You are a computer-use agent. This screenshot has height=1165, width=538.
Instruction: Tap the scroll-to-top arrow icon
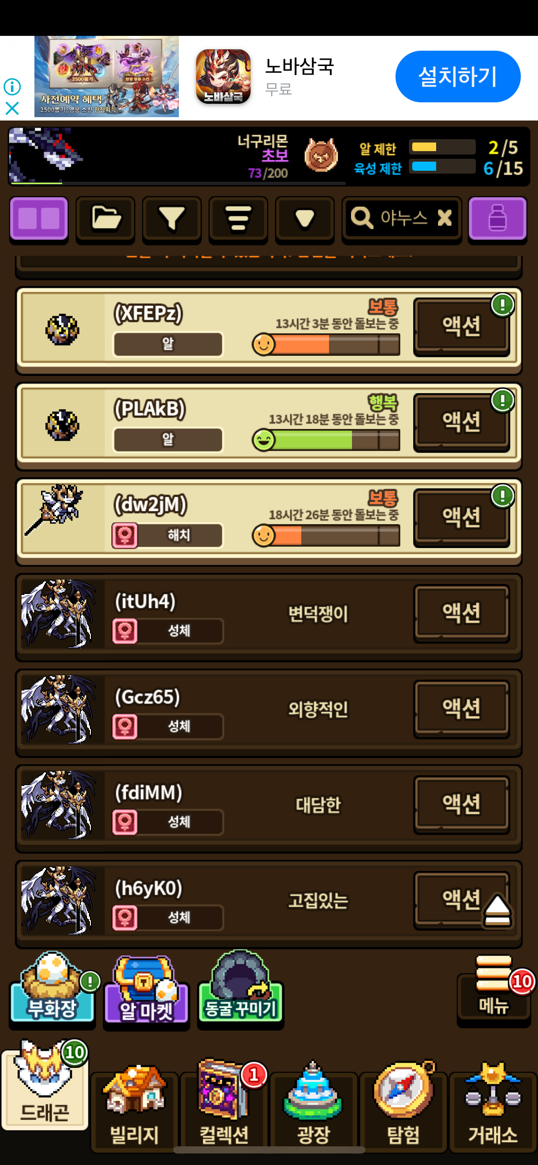(x=498, y=910)
